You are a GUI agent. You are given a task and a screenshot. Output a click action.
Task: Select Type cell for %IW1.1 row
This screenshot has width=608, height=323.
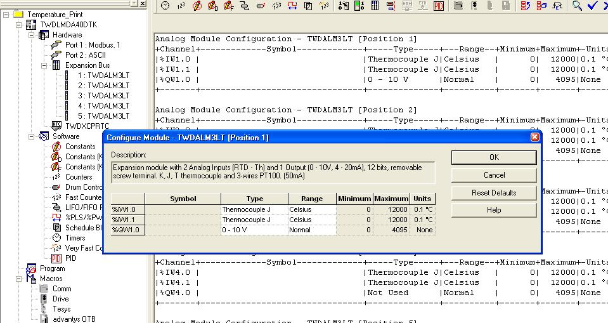254,220
